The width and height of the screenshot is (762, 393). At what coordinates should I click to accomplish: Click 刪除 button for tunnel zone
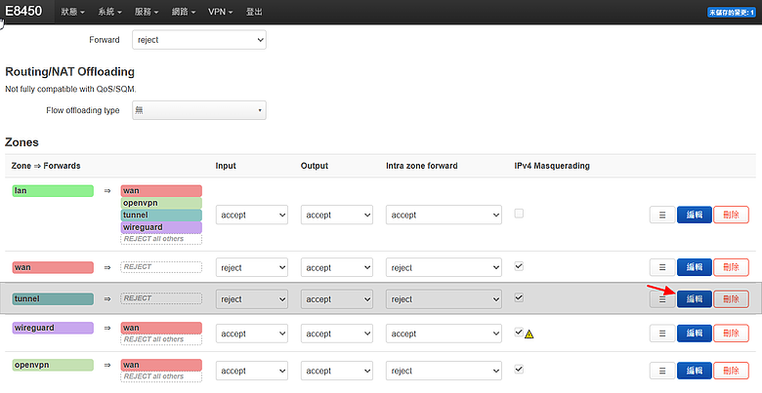(731, 299)
